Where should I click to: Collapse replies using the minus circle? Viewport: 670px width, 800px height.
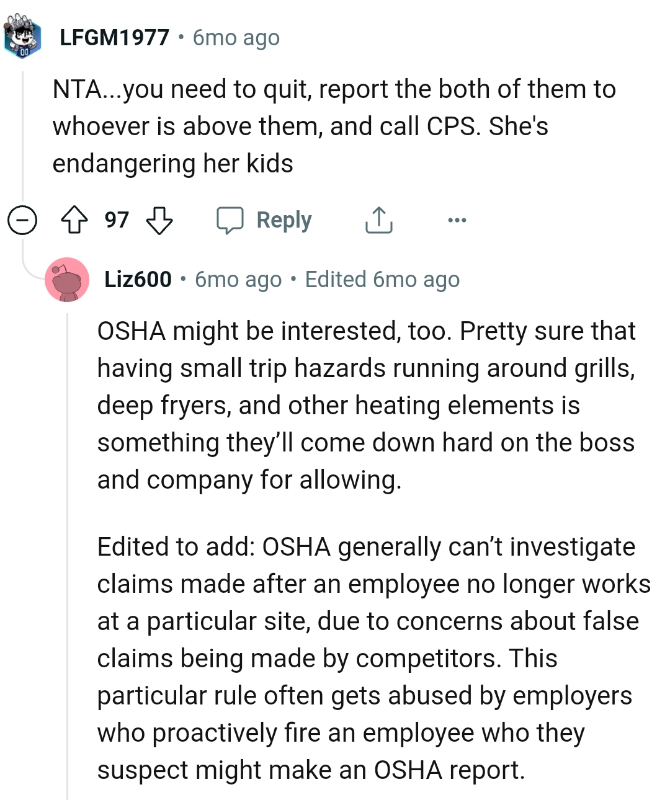click(x=23, y=220)
